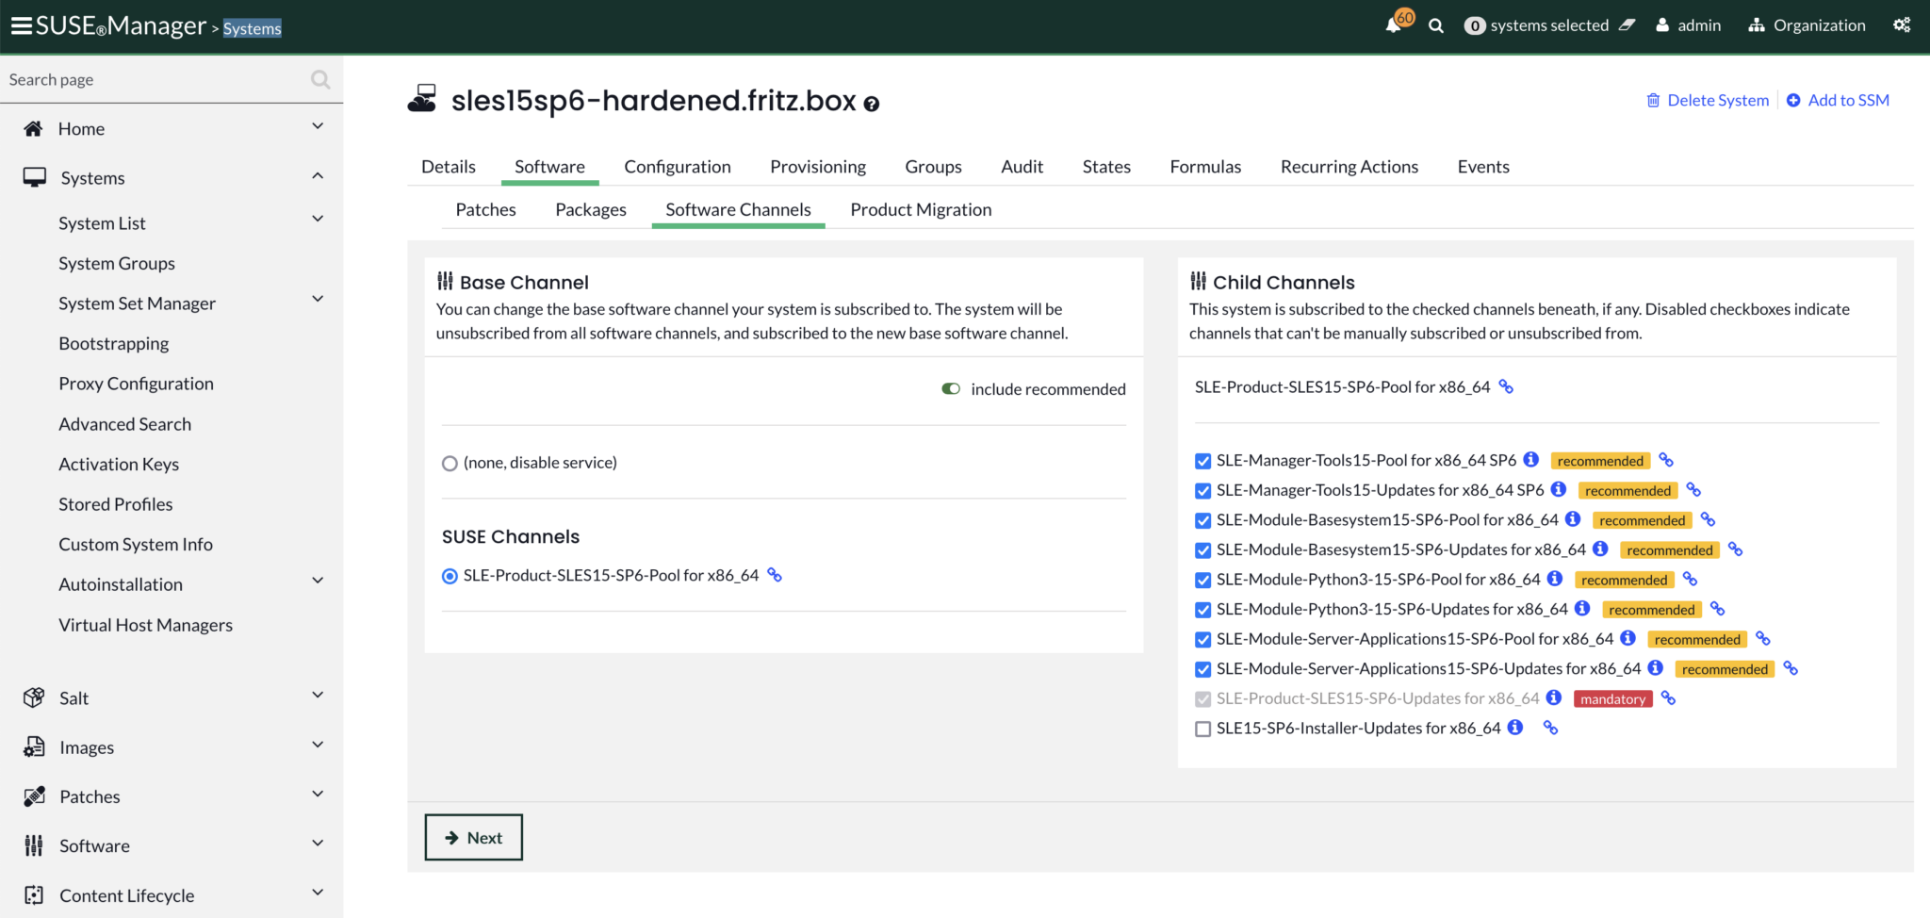1930x918 pixels.
Task: Collapse the Systems sidebar section
Action: point(318,176)
